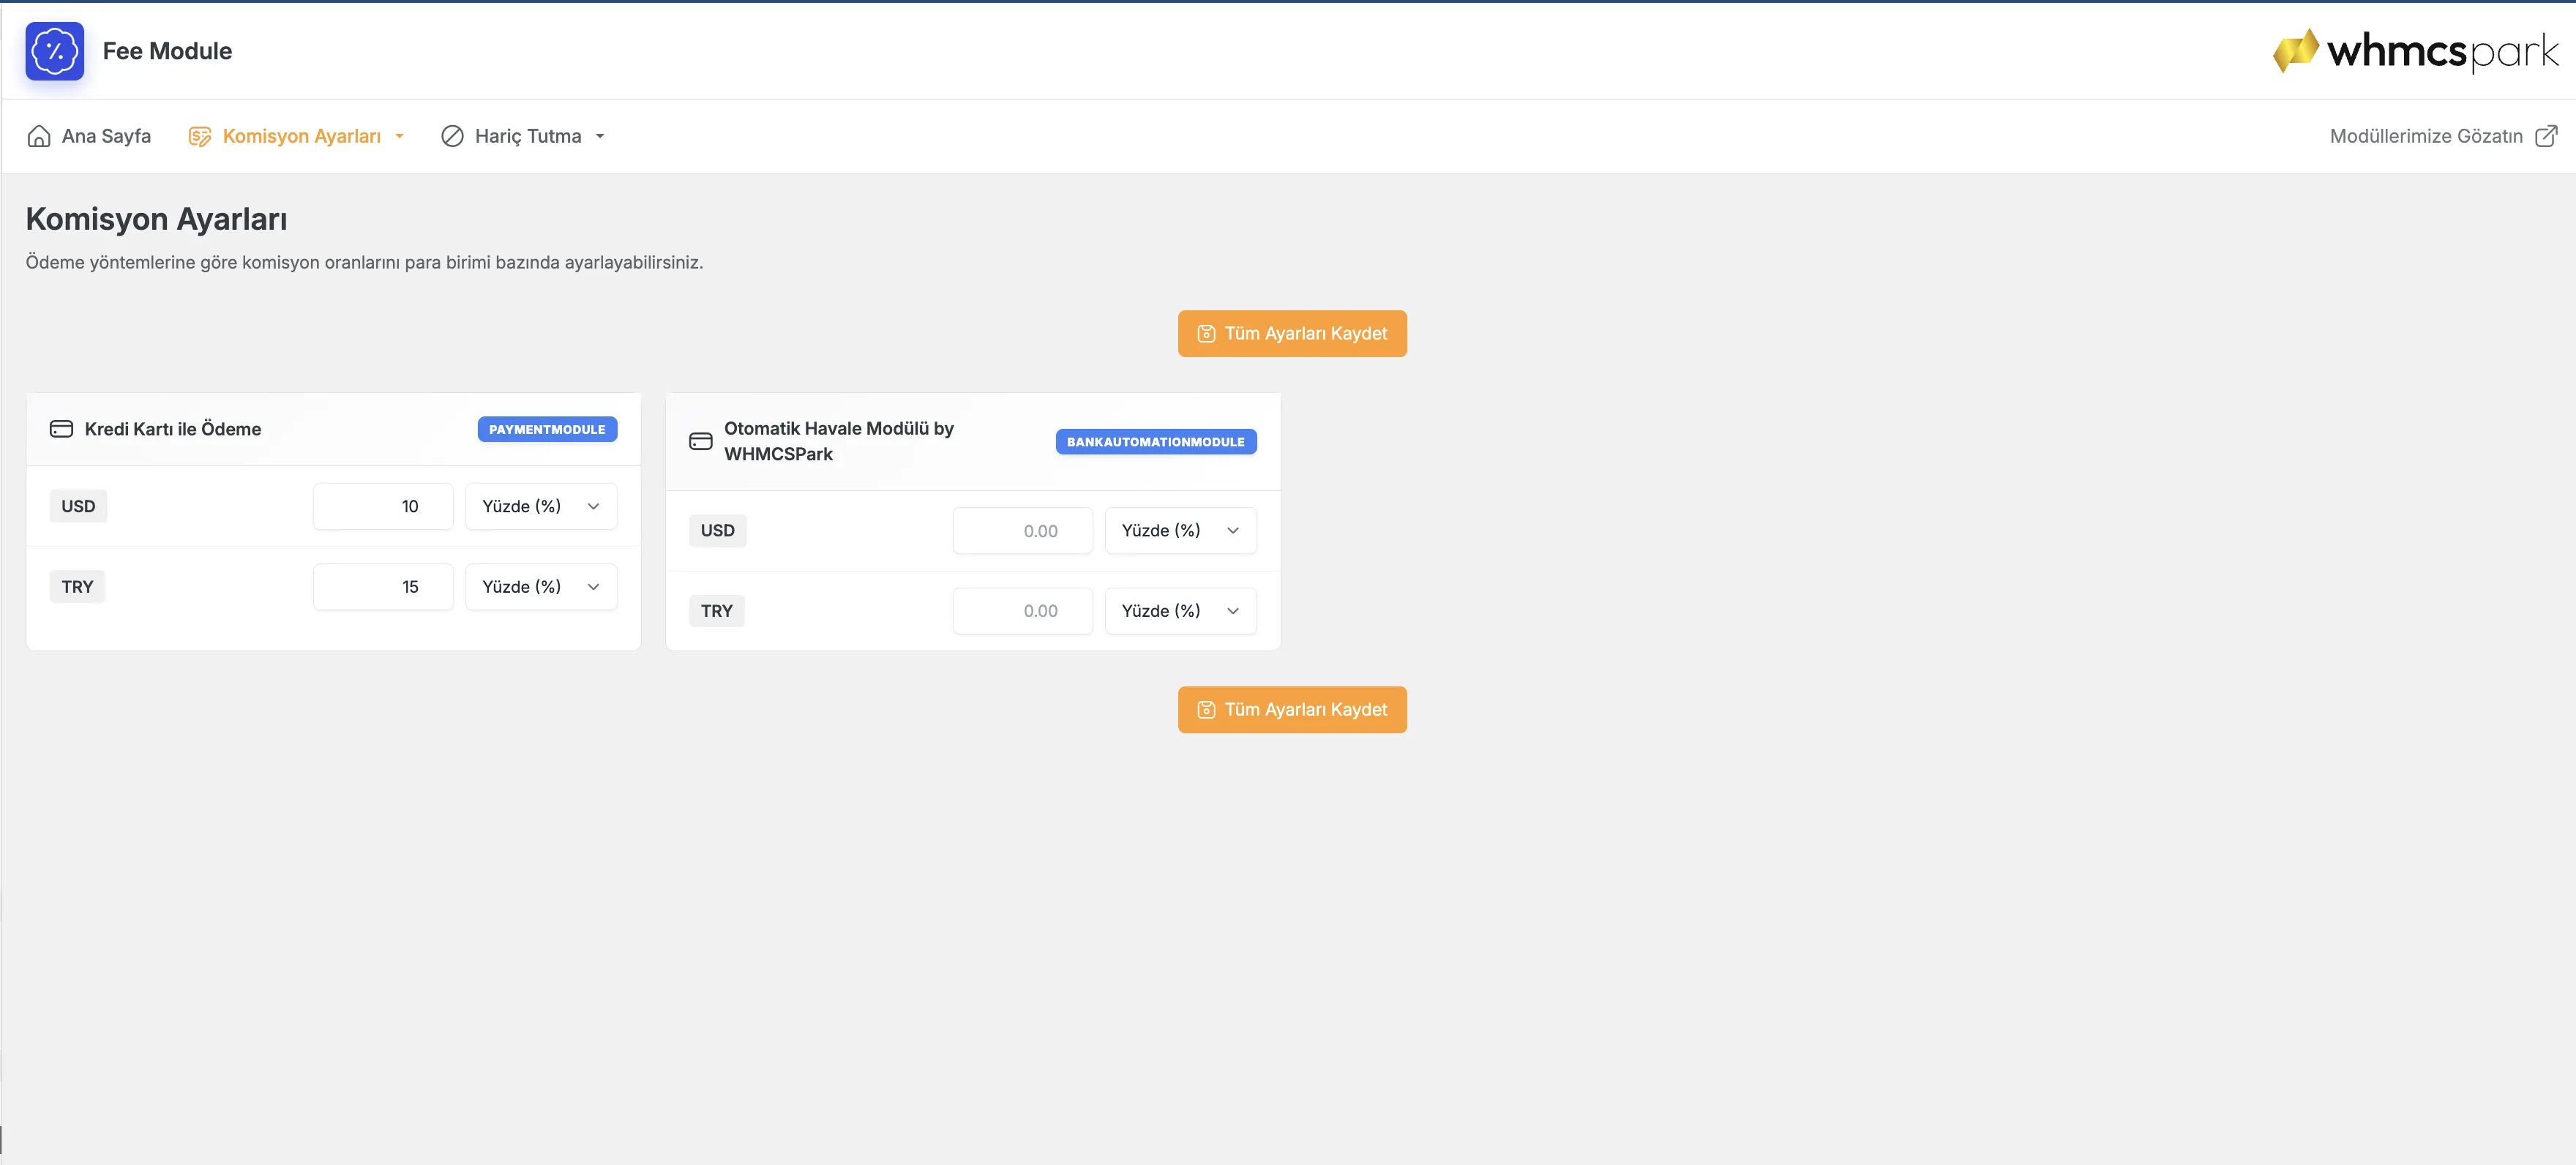
Task: Focus the Otomatik Havale USD amount field
Action: 1022,531
